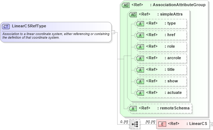Image resolution: width=213 pixels, height=130 pixels.
Task: Click the AG icon beside simpleAttrs
Action: coord(133,14)
